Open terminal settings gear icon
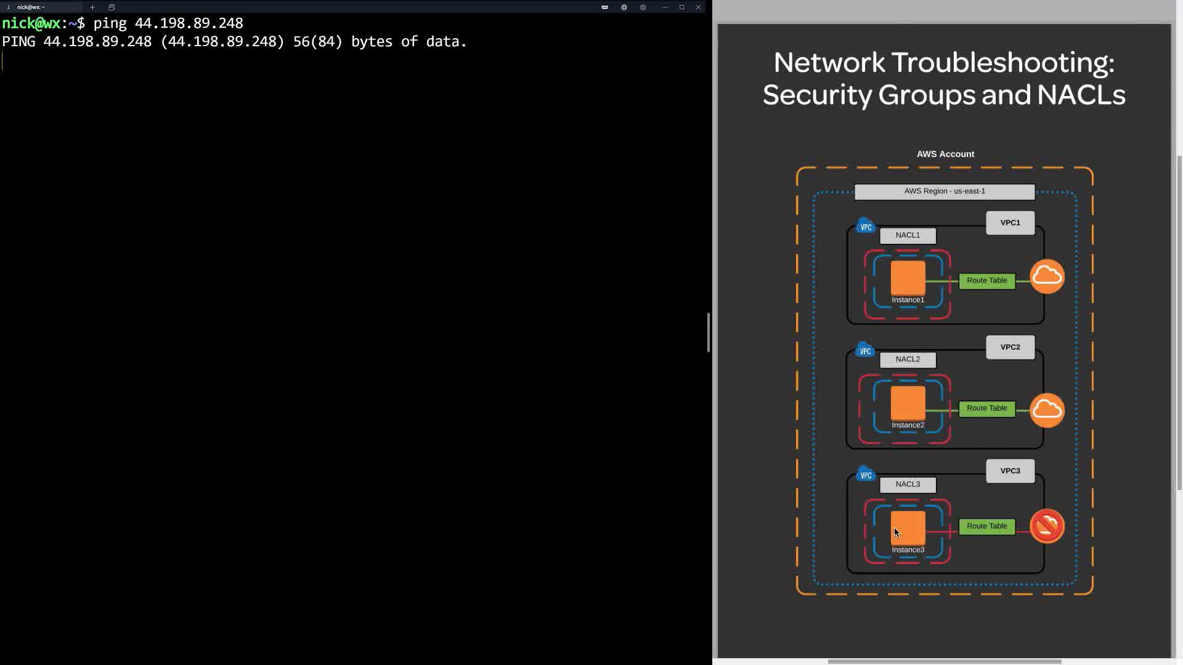This screenshot has width=1183, height=665. (x=643, y=7)
